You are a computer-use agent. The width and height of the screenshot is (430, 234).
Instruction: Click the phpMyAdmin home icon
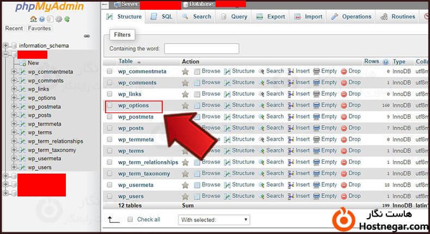tap(34, 19)
